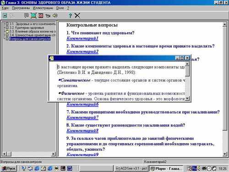229x172 pixels.
Task: Click the main content scroll-up arrow
Action: pyautogui.click(x=225, y=24)
